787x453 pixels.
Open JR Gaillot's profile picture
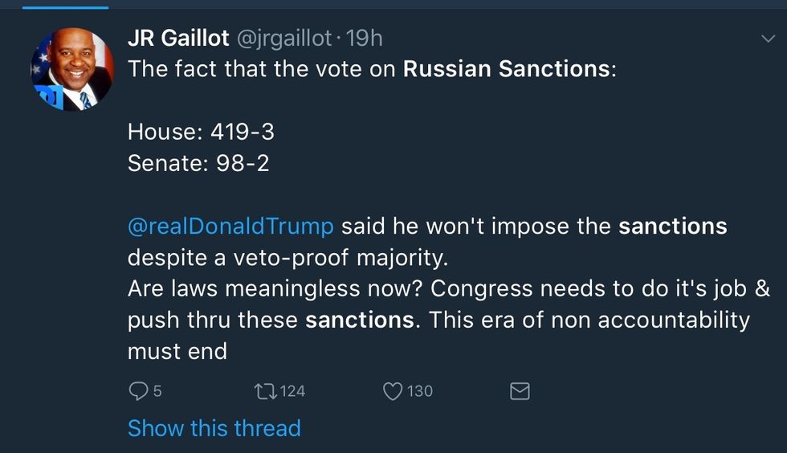[x=71, y=69]
